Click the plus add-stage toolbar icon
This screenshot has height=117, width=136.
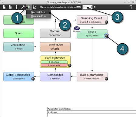pos(17,7)
